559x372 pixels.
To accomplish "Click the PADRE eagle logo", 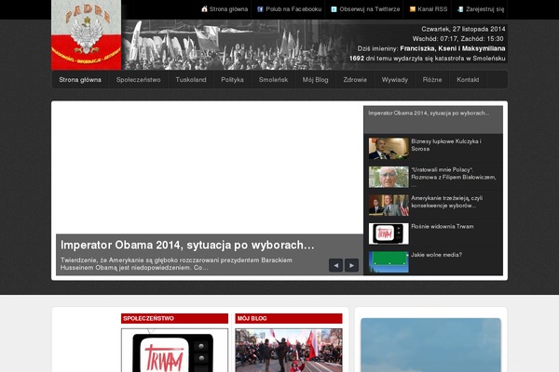I will 87,35.
